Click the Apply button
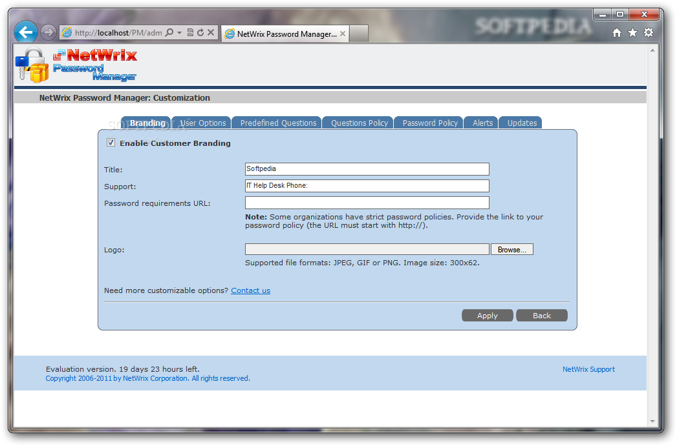The height and width of the screenshot is (446, 677). 488,316
